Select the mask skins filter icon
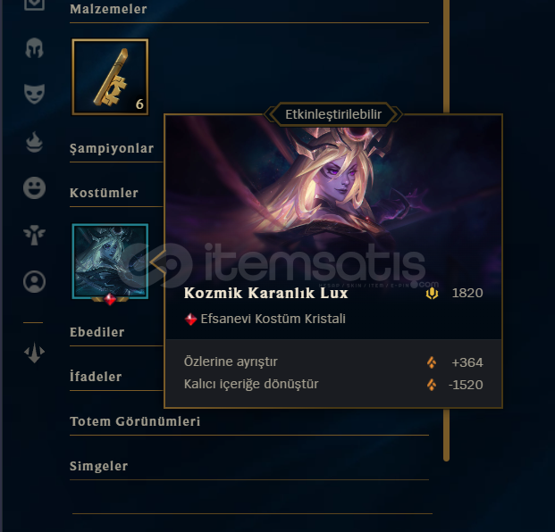This screenshot has height=532, width=555. (x=34, y=94)
